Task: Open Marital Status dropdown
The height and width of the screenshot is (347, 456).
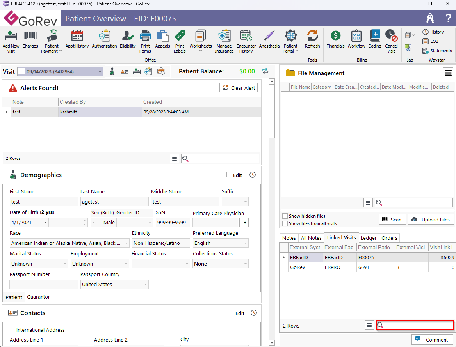Action: pyautogui.click(x=65, y=264)
